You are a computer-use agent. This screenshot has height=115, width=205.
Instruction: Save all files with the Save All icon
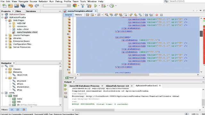(x=23, y=6)
